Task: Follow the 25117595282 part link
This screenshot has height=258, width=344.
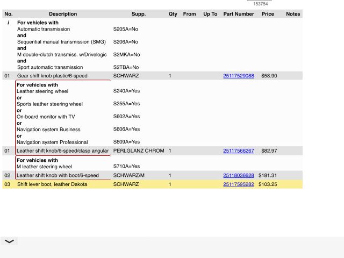Action: coord(238,184)
